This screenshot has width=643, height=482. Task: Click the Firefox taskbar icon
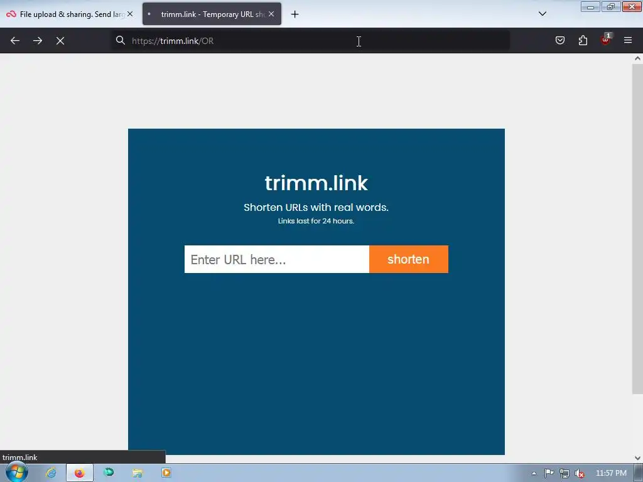tap(80, 473)
